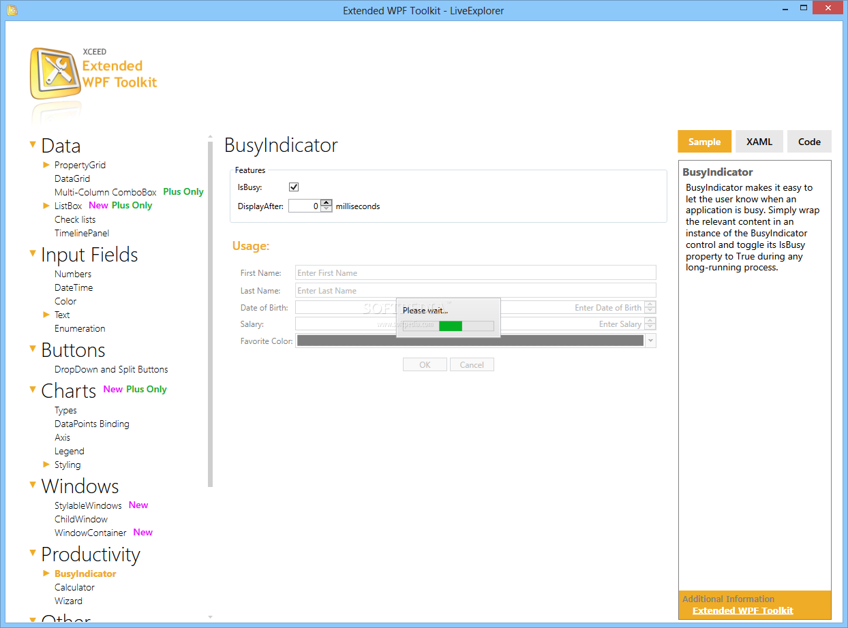
Task: Decrease Salary with spinner down
Action: pyautogui.click(x=650, y=328)
